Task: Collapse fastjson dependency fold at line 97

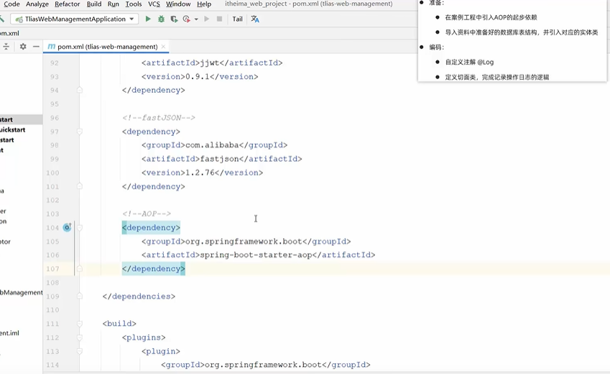Action: click(79, 132)
